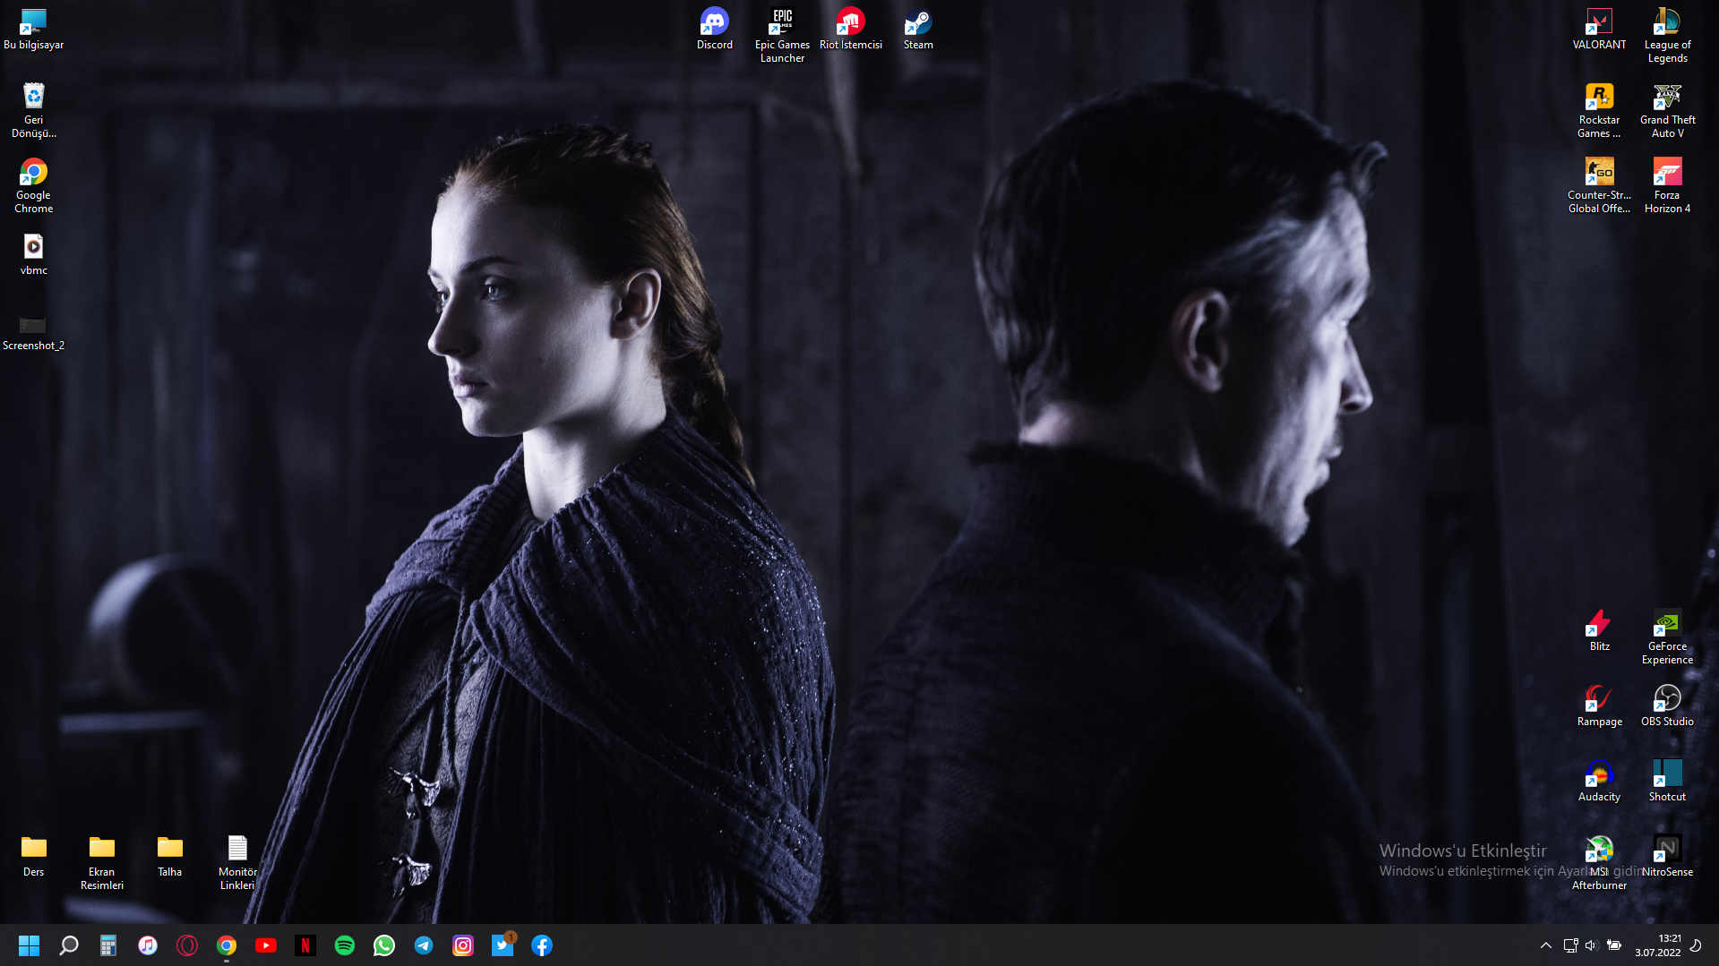
Task: Select the Recycle Bin (Geri Dönüşü...) icon
Action: [34, 110]
